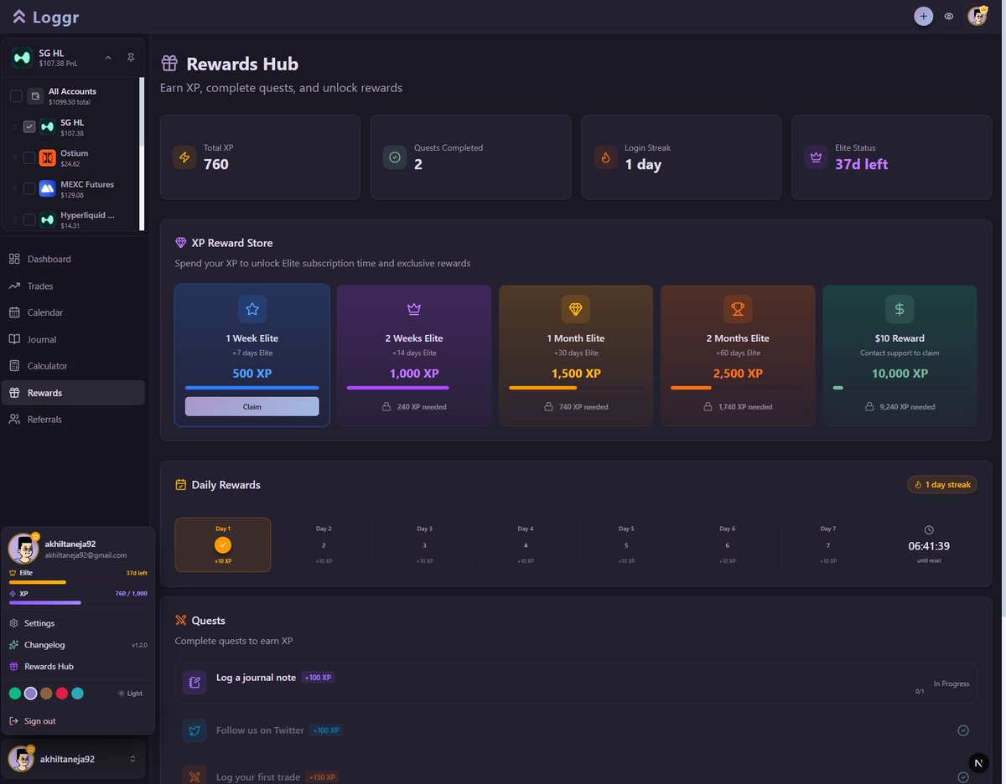Click the lock icon beside 240 XP needed

tap(386, 406)
